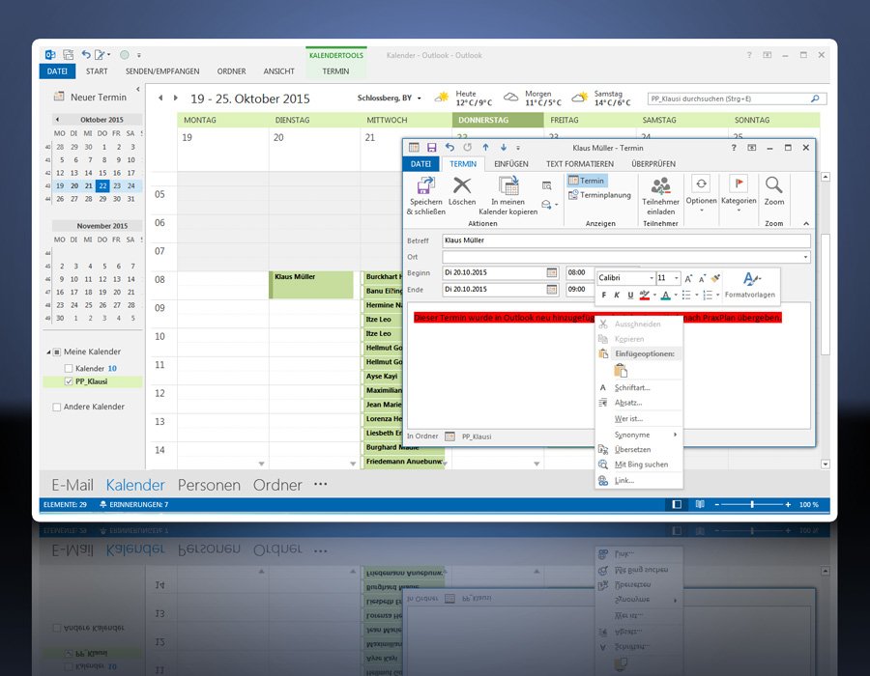
Task: Switch to Personen navigation
Action: [x=209, y=485]
